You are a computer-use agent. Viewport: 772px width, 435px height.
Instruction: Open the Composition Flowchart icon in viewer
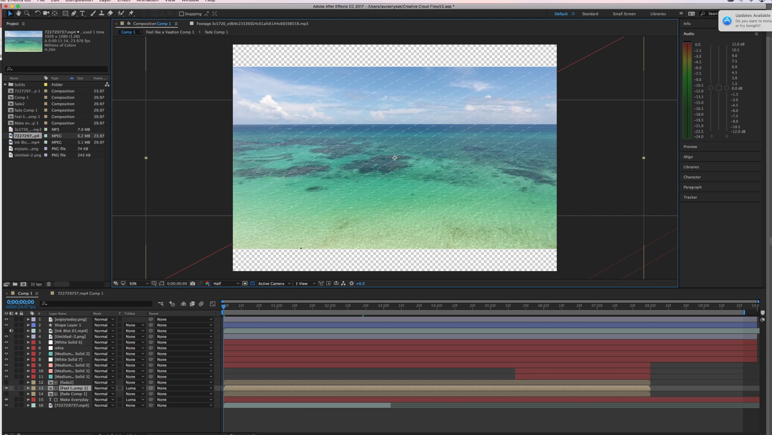(x=343, y=284)
